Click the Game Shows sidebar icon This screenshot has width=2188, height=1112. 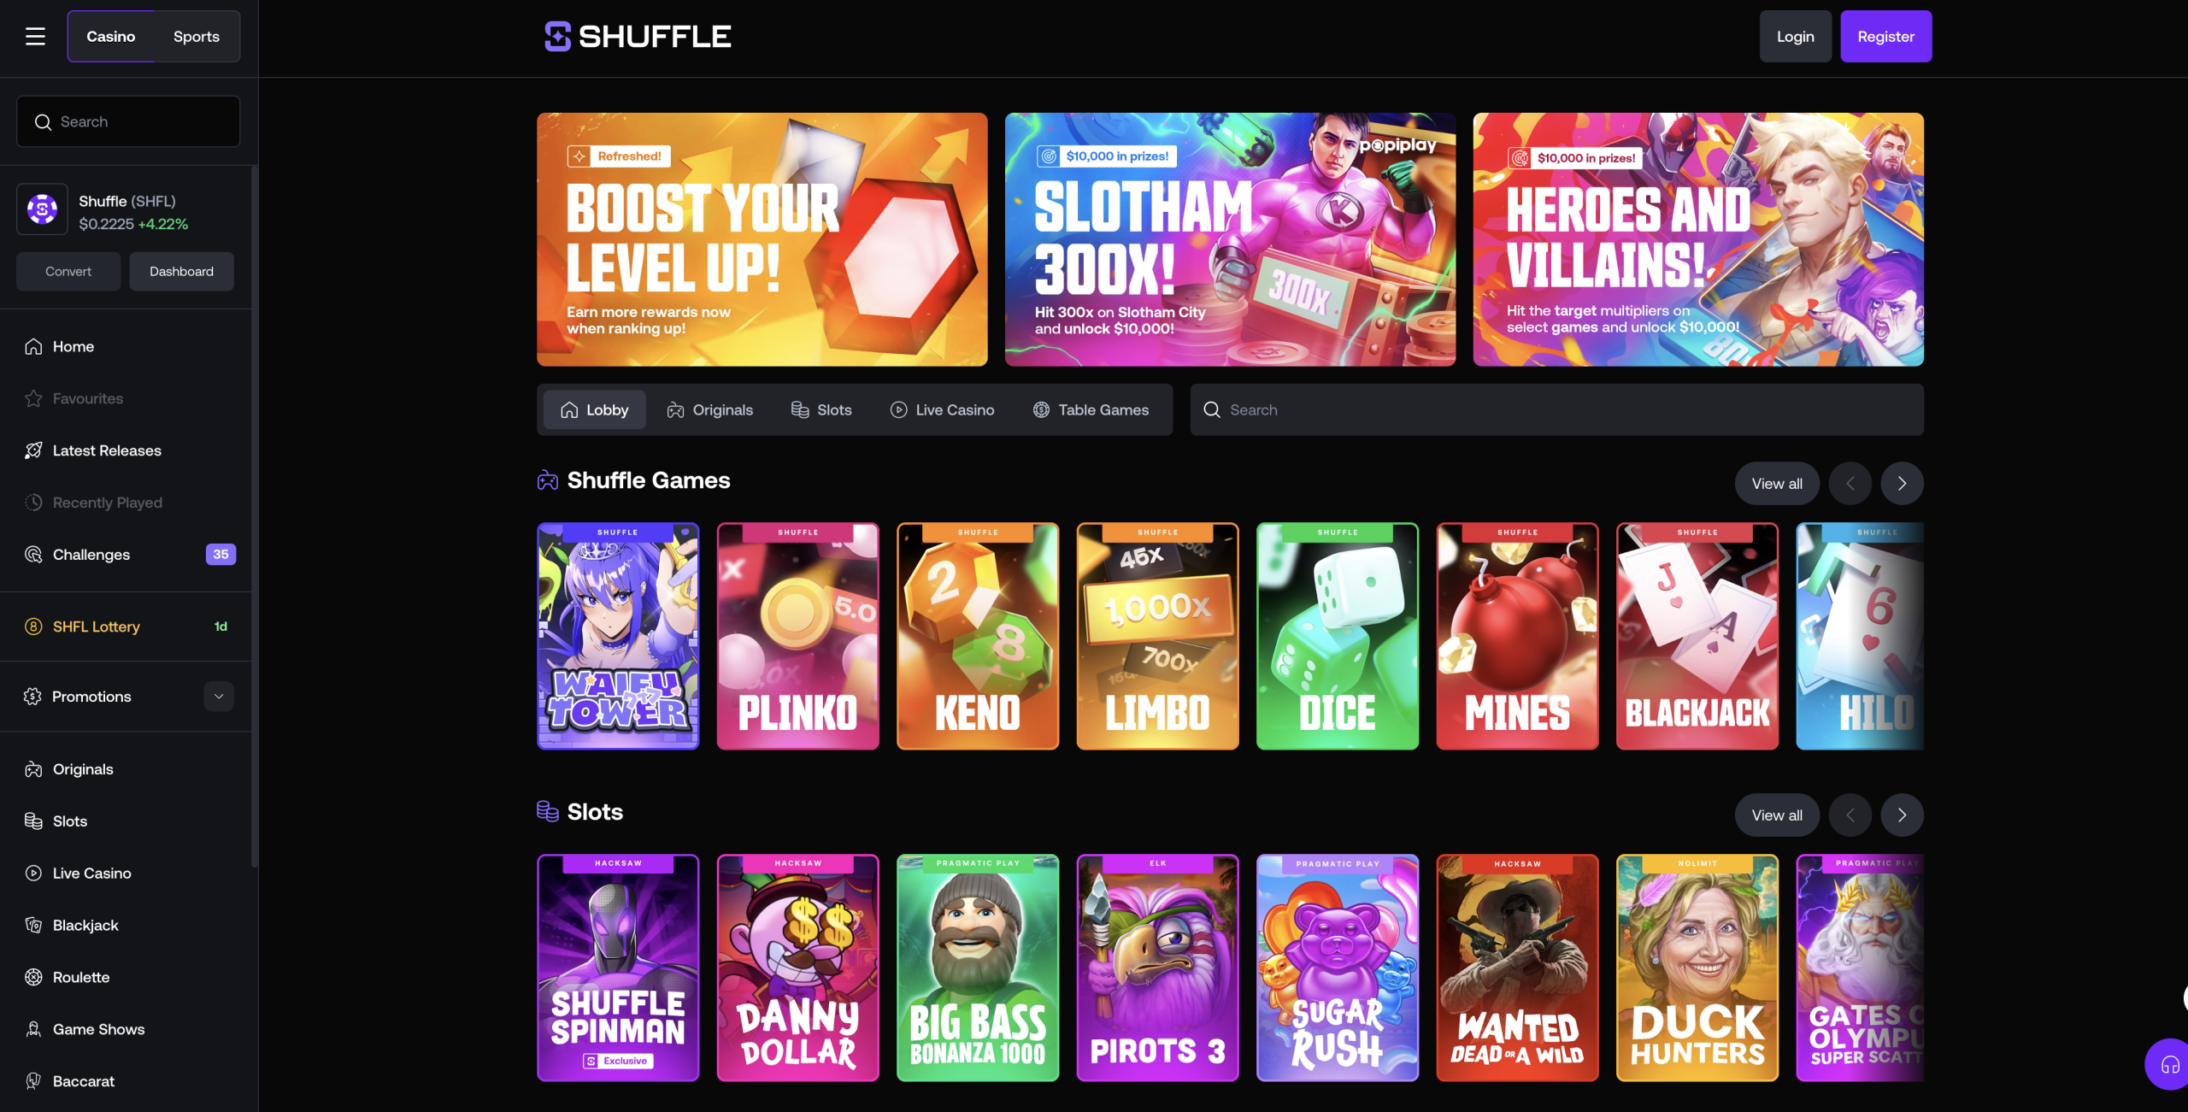click(x=33, y=1030)
